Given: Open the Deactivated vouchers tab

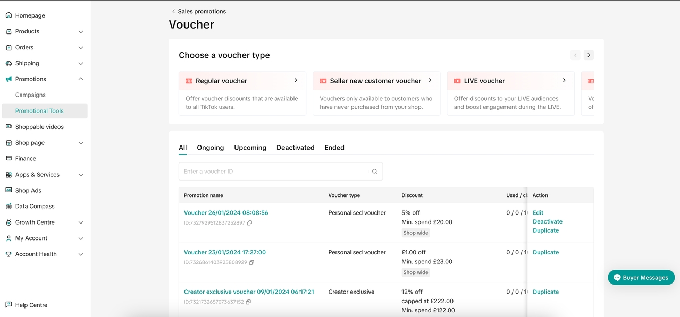Looking at the screenshot, I should pos(295,148).
